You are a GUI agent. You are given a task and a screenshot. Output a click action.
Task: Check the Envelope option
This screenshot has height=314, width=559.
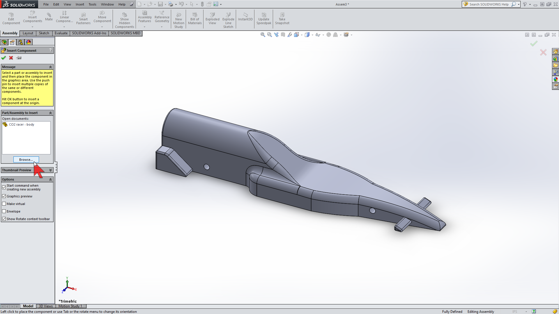tap(4, 211)
